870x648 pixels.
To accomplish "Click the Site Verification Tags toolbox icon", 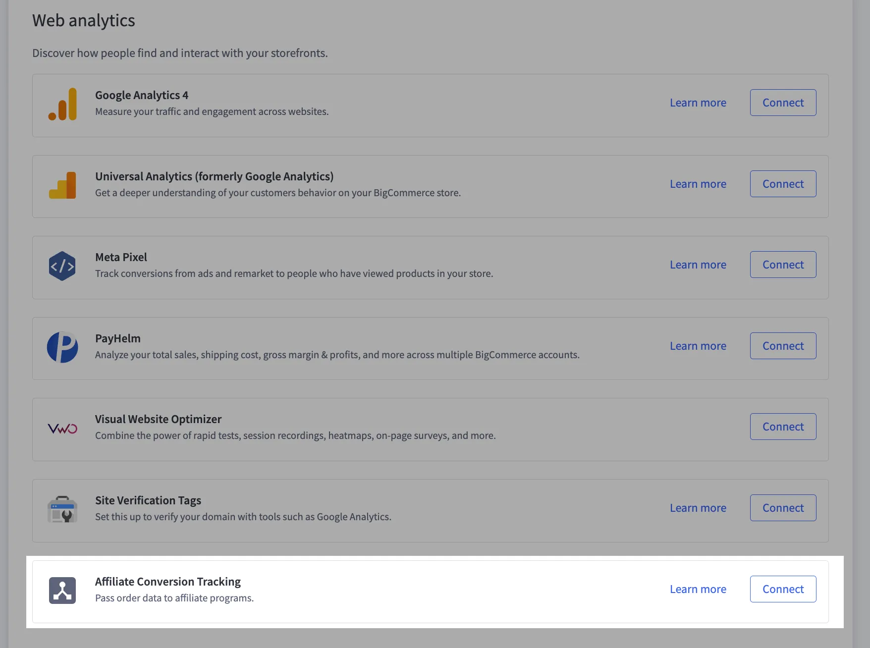I will point(62,509).
